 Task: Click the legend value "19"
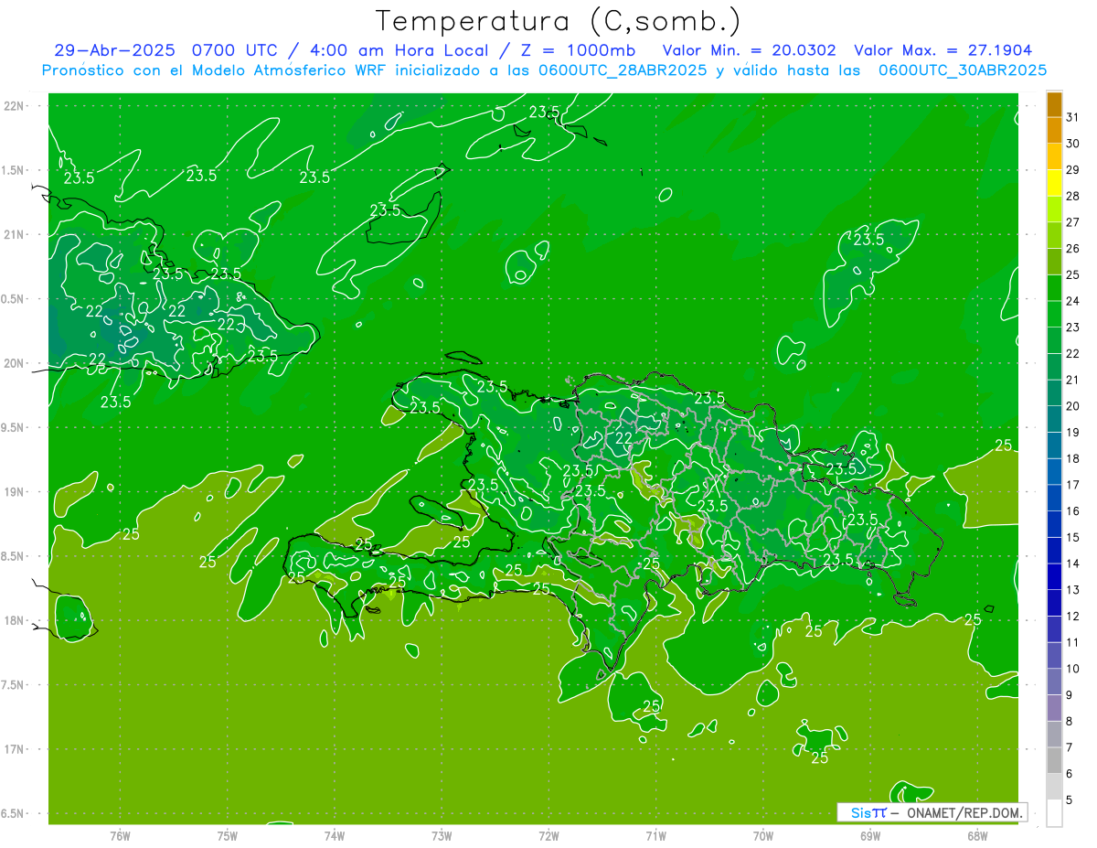point(1072,432)
